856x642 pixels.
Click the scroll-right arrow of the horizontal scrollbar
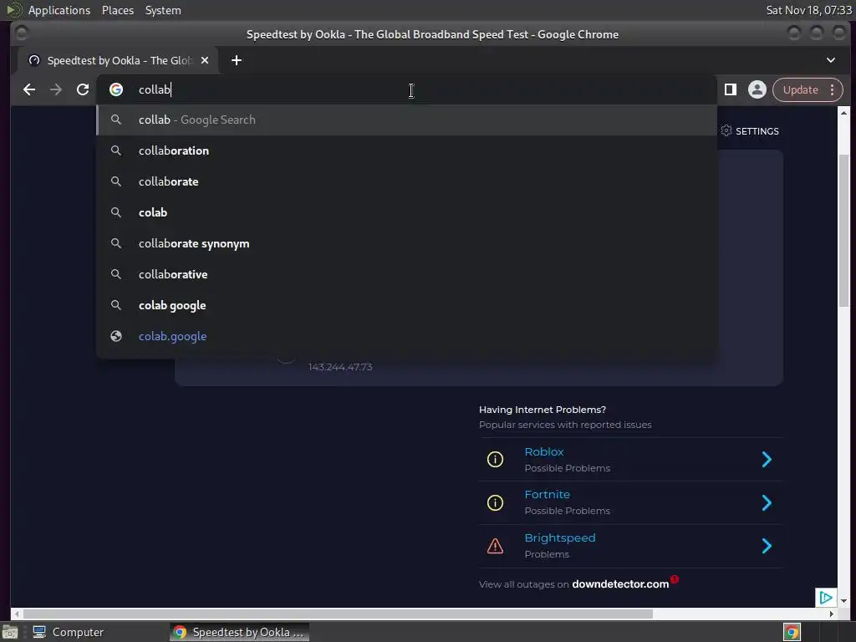831,614
